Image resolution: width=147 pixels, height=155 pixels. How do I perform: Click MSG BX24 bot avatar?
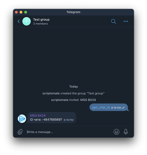click(22, 119)
